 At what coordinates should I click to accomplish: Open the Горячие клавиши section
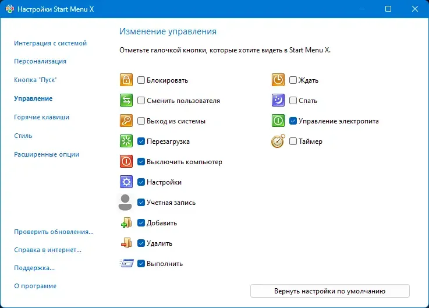41,117
